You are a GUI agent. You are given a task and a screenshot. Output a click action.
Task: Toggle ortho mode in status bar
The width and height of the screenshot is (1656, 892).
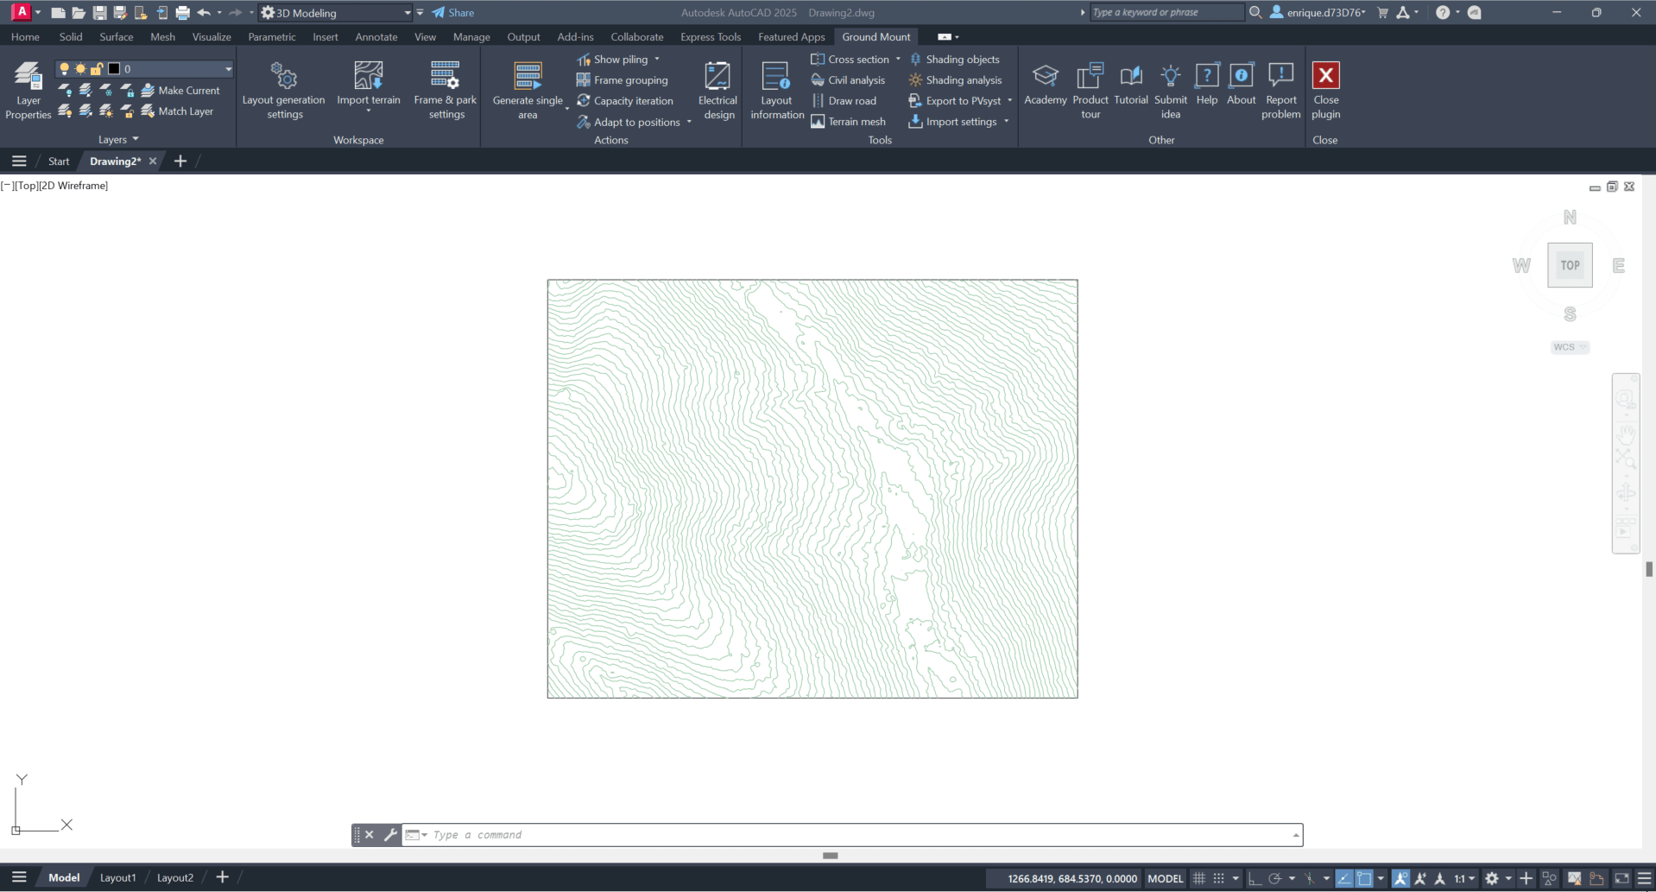[1255, 878]
